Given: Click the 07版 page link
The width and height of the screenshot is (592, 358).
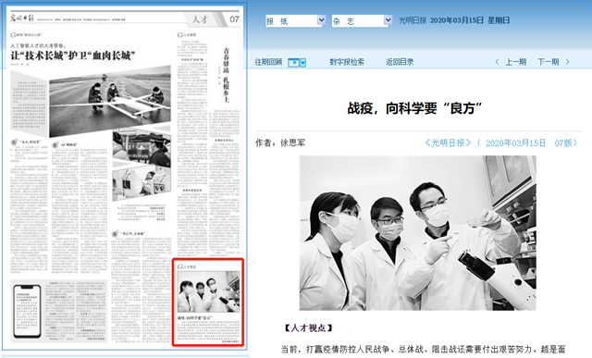Looking at the screenshot, I should click(563, 142).
